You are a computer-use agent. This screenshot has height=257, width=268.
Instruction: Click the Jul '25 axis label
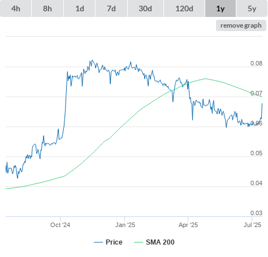pyautogui.click(x=253, y=225)
